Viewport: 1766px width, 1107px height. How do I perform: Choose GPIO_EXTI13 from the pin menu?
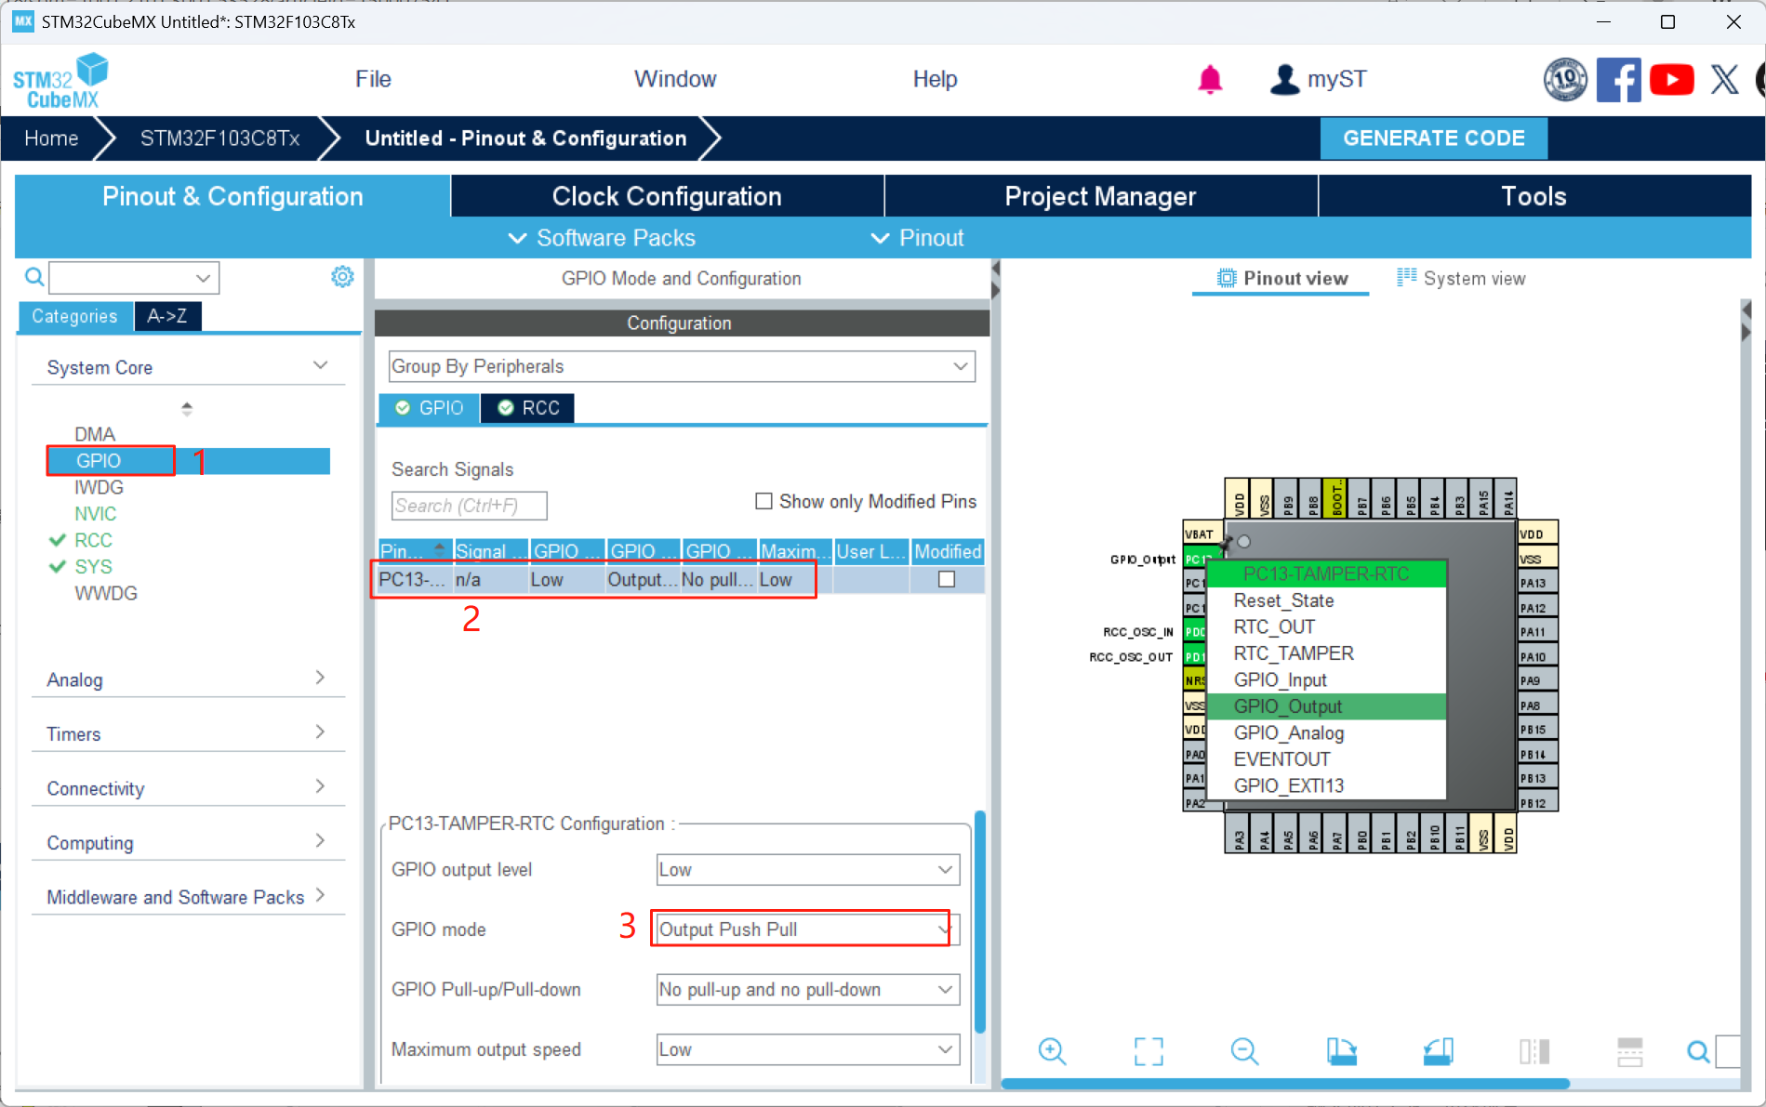point(1326,785)
